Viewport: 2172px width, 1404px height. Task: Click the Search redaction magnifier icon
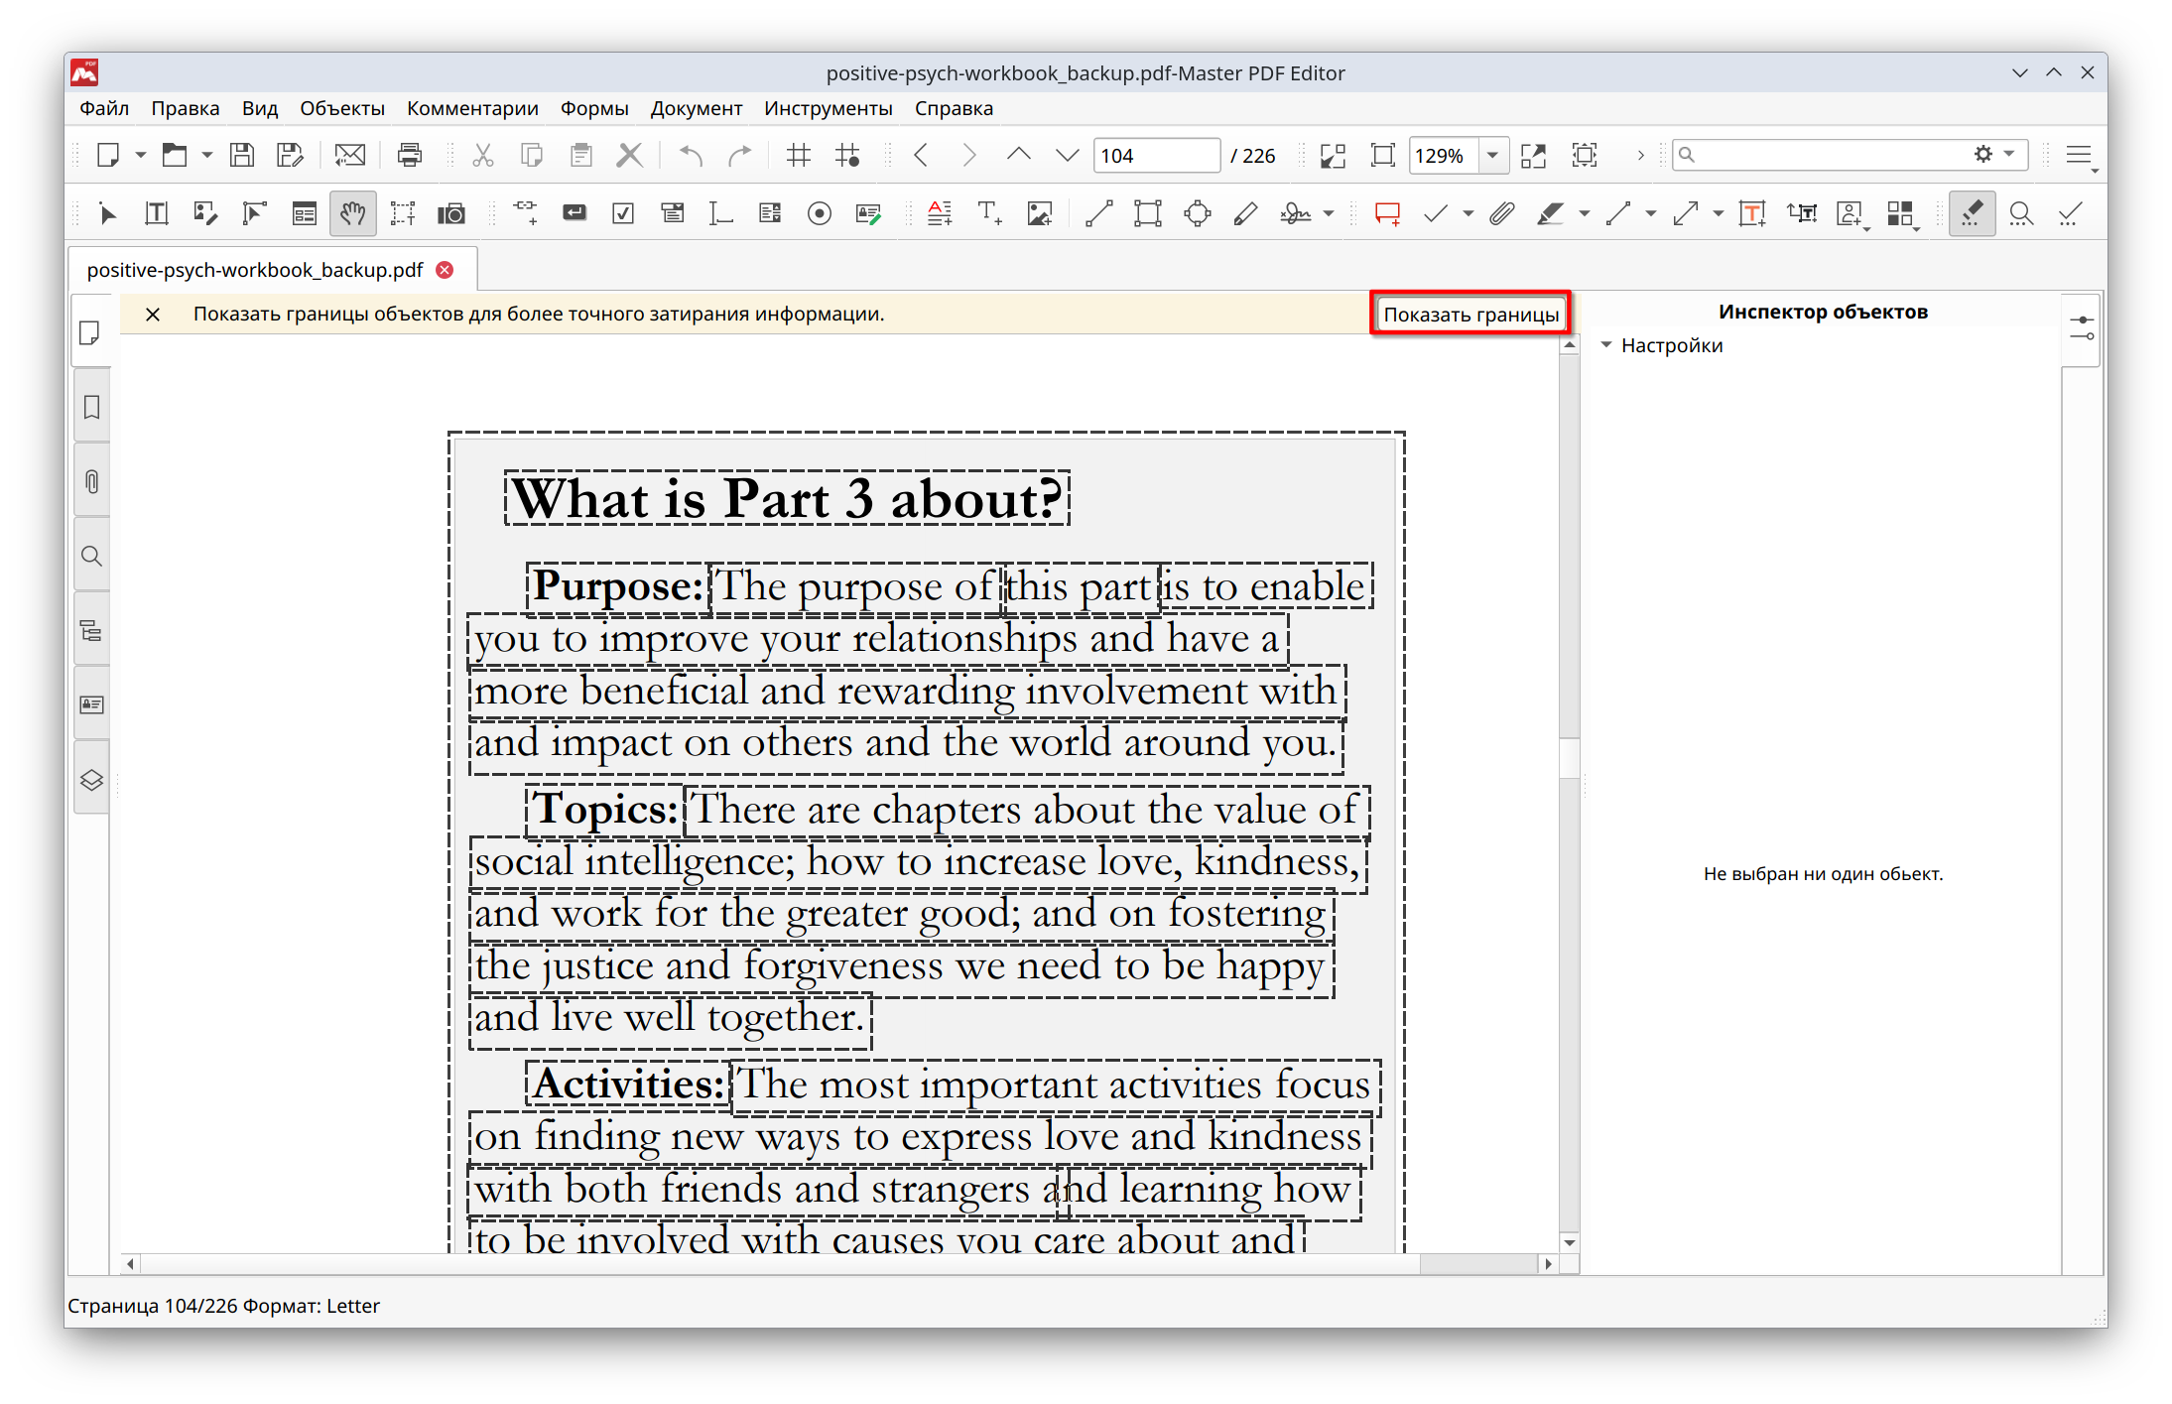click(x=2021, y=213)
